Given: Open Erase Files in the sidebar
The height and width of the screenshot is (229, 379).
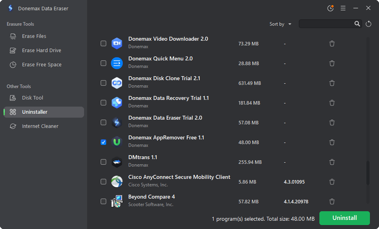Looking at the screenshot, I should [x=44, y=36].
